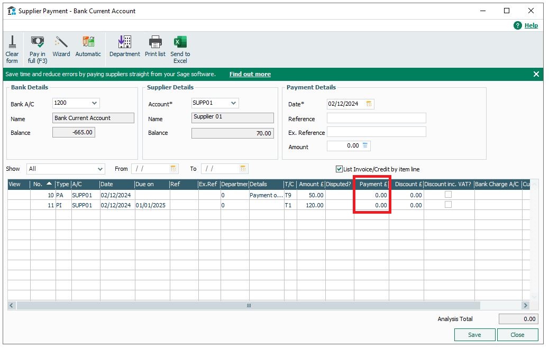549x348 pixels.
Task: Select the Pay in full (F3) icon
Action: click(38, 43)
